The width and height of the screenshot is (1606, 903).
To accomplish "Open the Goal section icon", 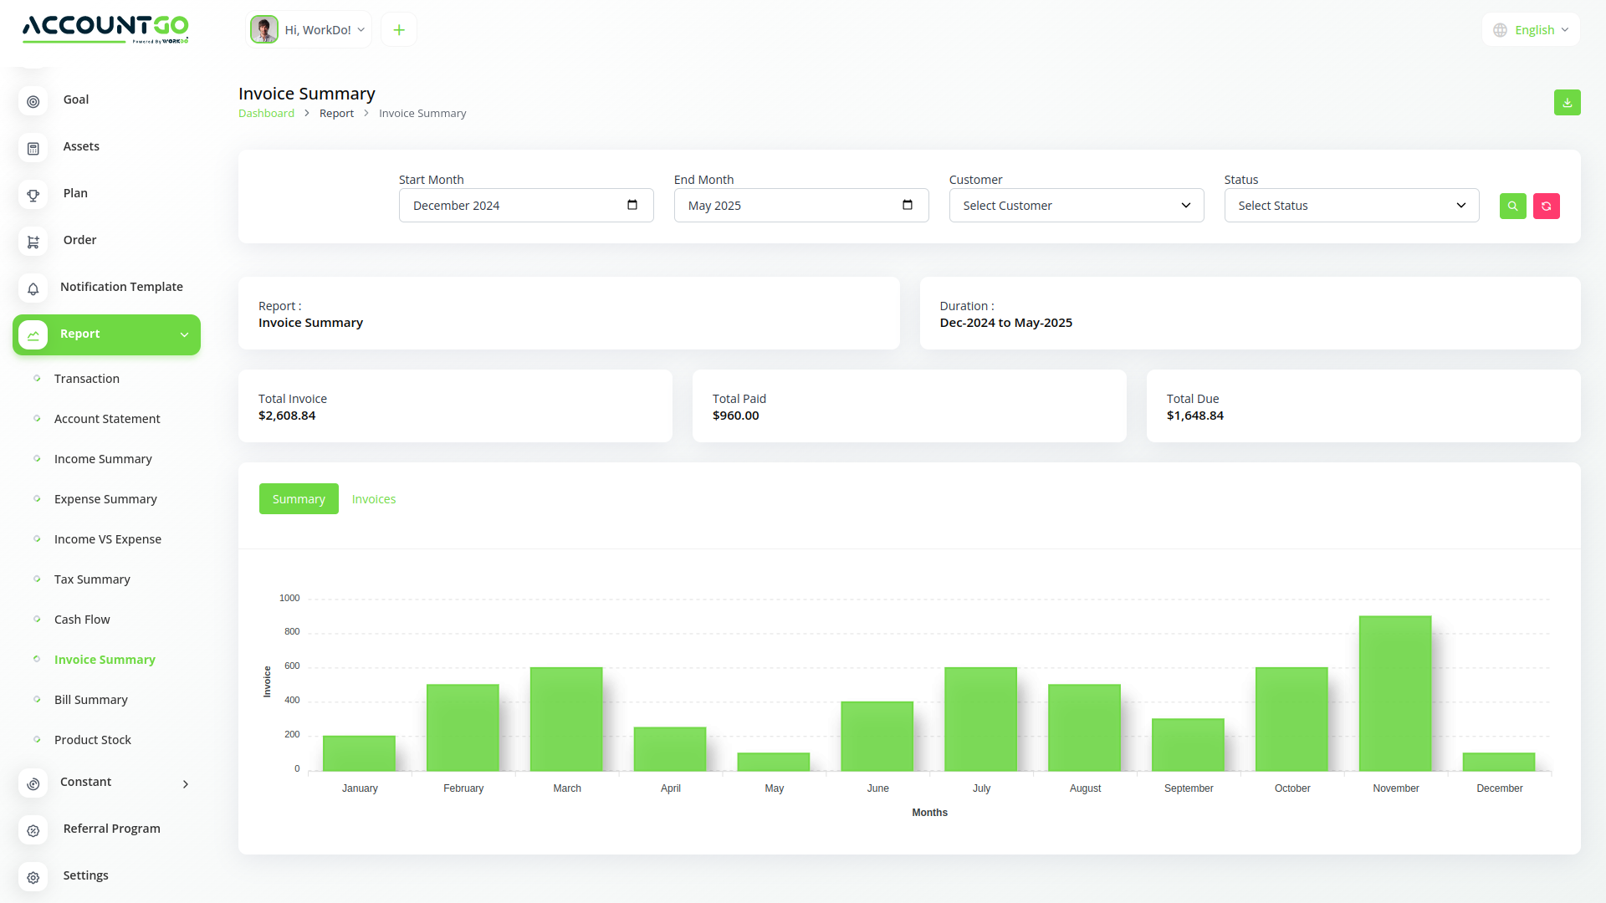I will (33, 101).
